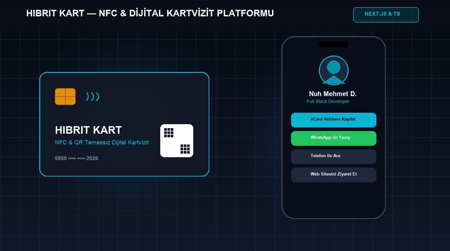This screenshot has height=251, width=450.
Task: Click the phone's top notch
Action: click(x=334, y=44)
